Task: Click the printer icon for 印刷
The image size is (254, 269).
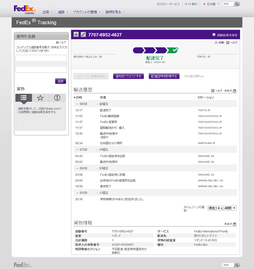Action: (x=216, y=42)
